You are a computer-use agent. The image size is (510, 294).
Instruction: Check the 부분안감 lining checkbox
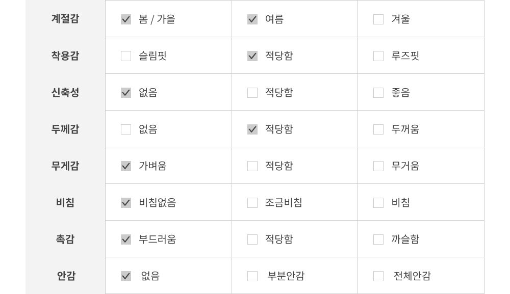[x=252, y=276]
